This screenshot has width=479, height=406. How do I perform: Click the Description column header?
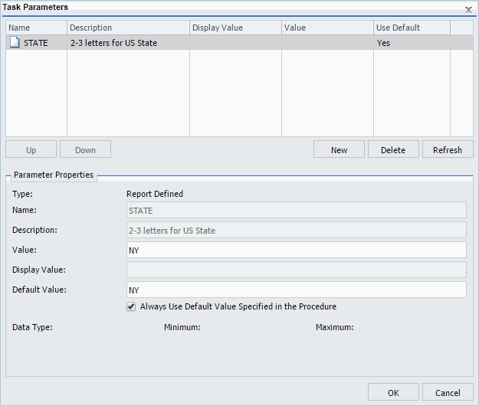(128, 28)
